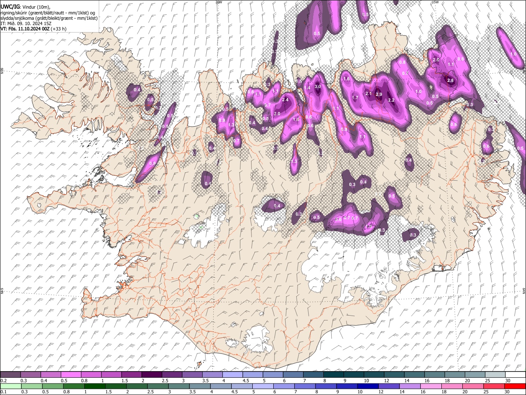This screenshot has height=395, width=526.
Task: Click the 'slydda/snjókoma (grátt/bleikt/grænt' description line
Action: coord(49,18)
